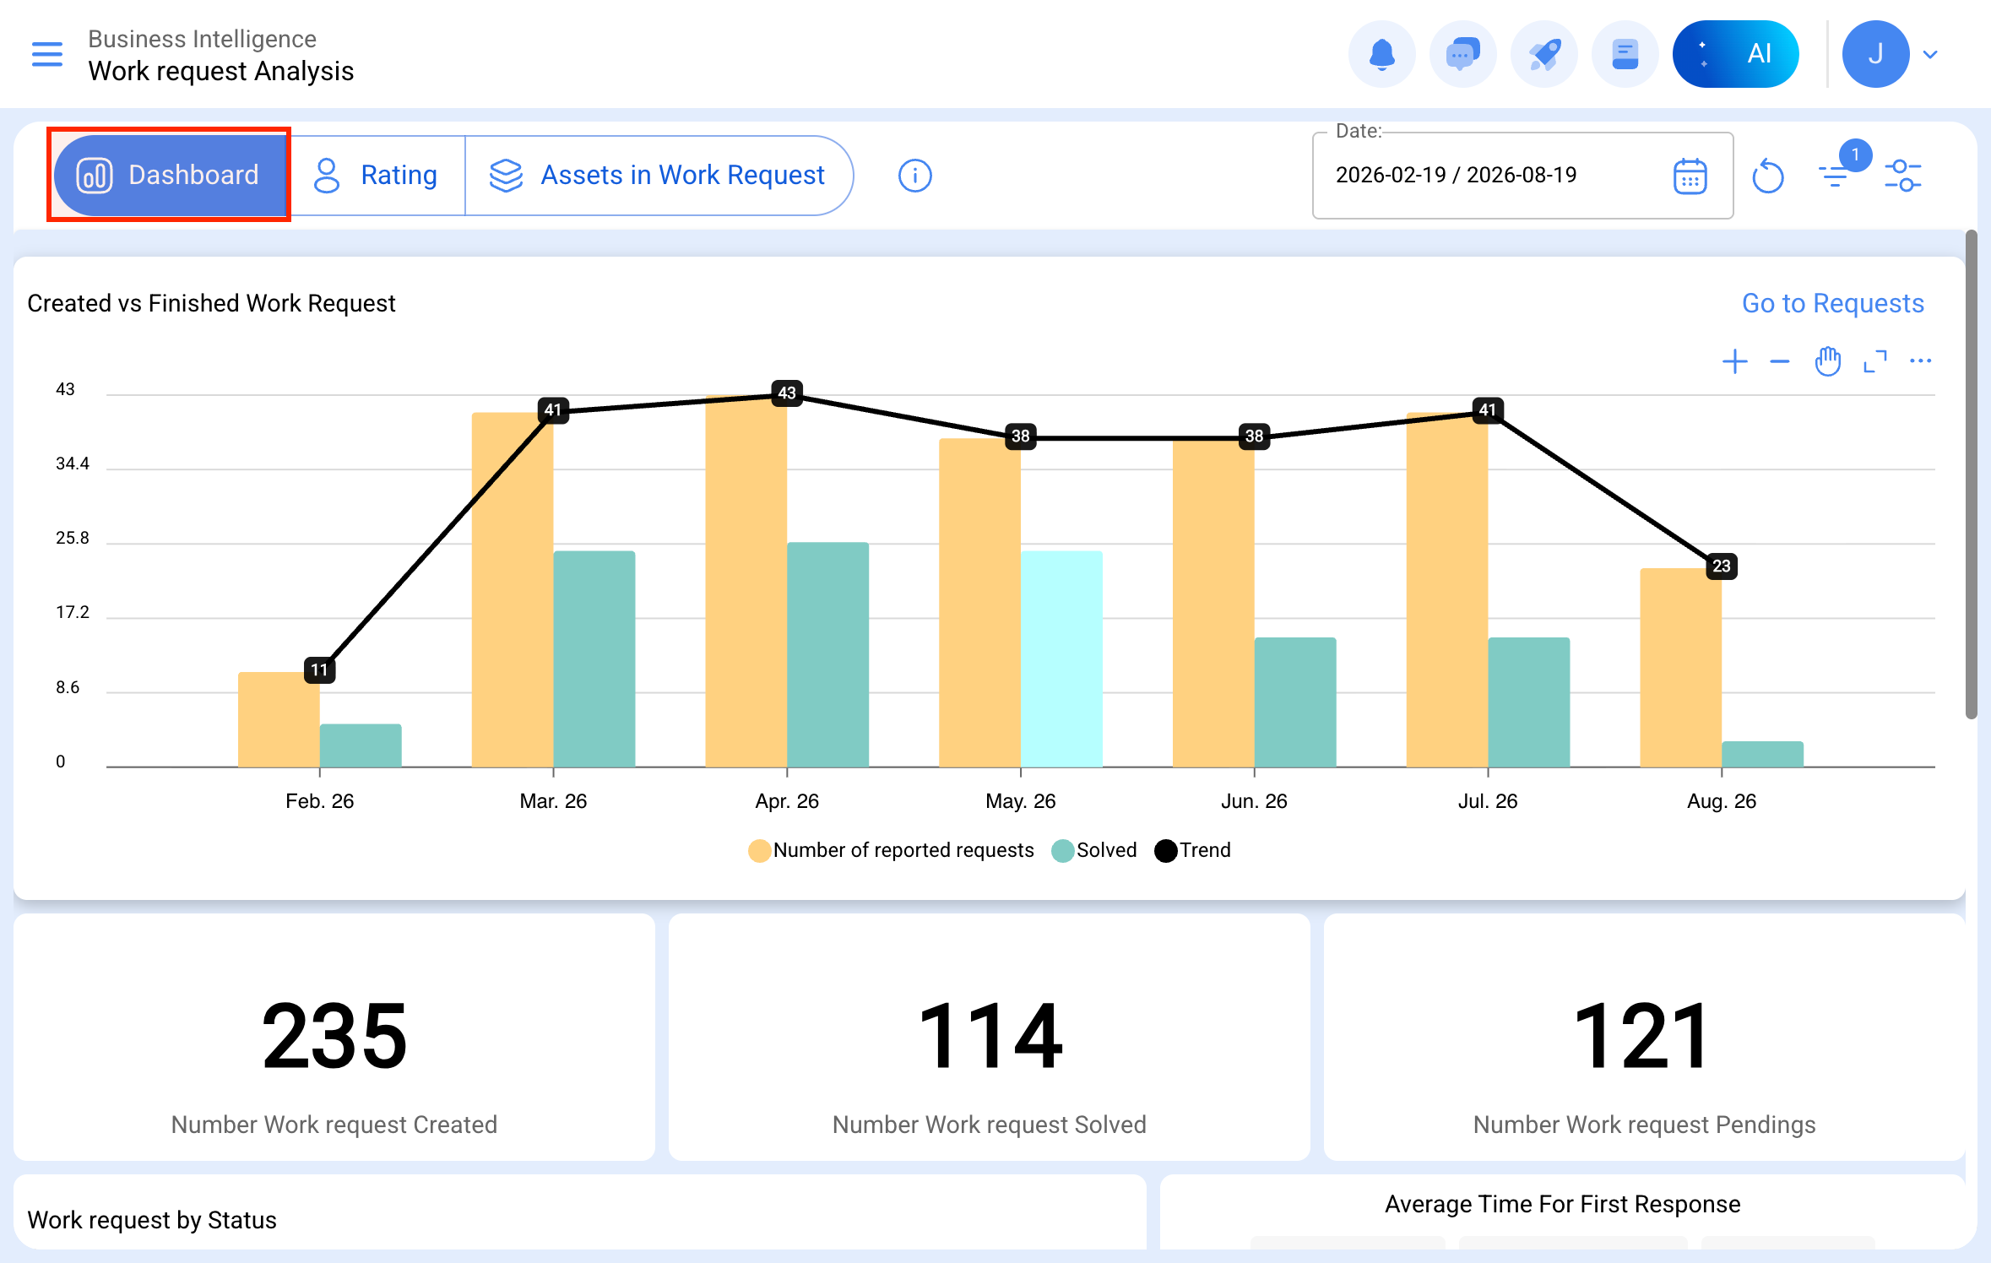Open the AI assistant button
The height and width of the screenshot is (1263, 1991).
tap(1735, 54)
